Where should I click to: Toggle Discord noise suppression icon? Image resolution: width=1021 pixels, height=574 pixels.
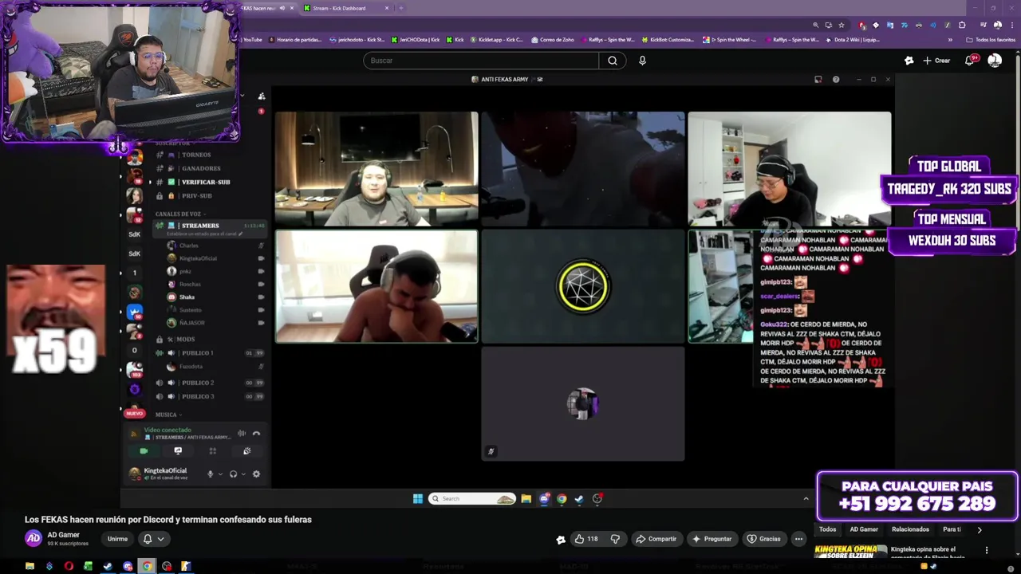coord(242,434)
